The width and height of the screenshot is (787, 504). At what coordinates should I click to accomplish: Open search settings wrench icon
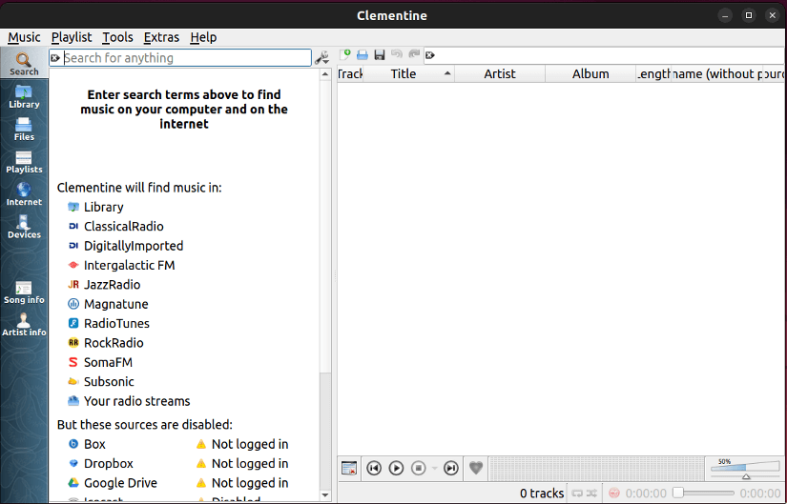click(x=321, y=58)
